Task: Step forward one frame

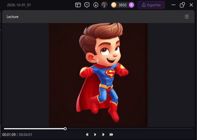Action: click(x=103, y=134)
